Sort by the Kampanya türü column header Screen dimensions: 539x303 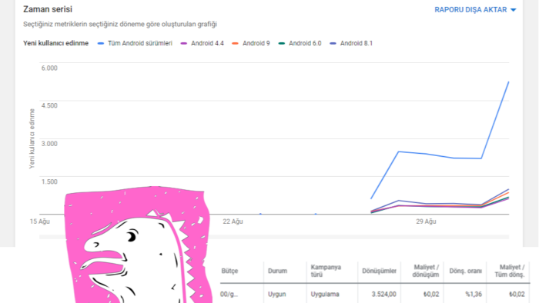326,271
